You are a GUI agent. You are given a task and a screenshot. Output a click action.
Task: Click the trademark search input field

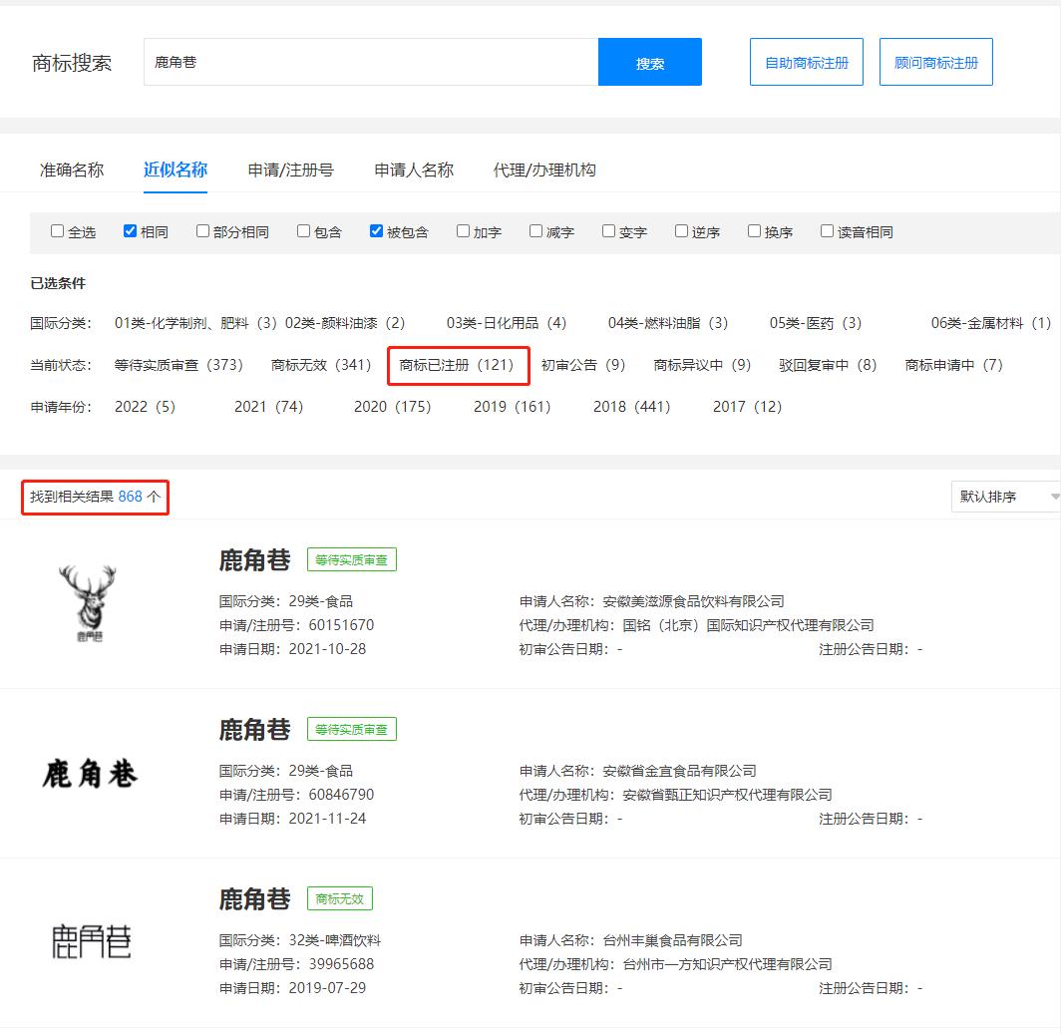tap(369, 61)
